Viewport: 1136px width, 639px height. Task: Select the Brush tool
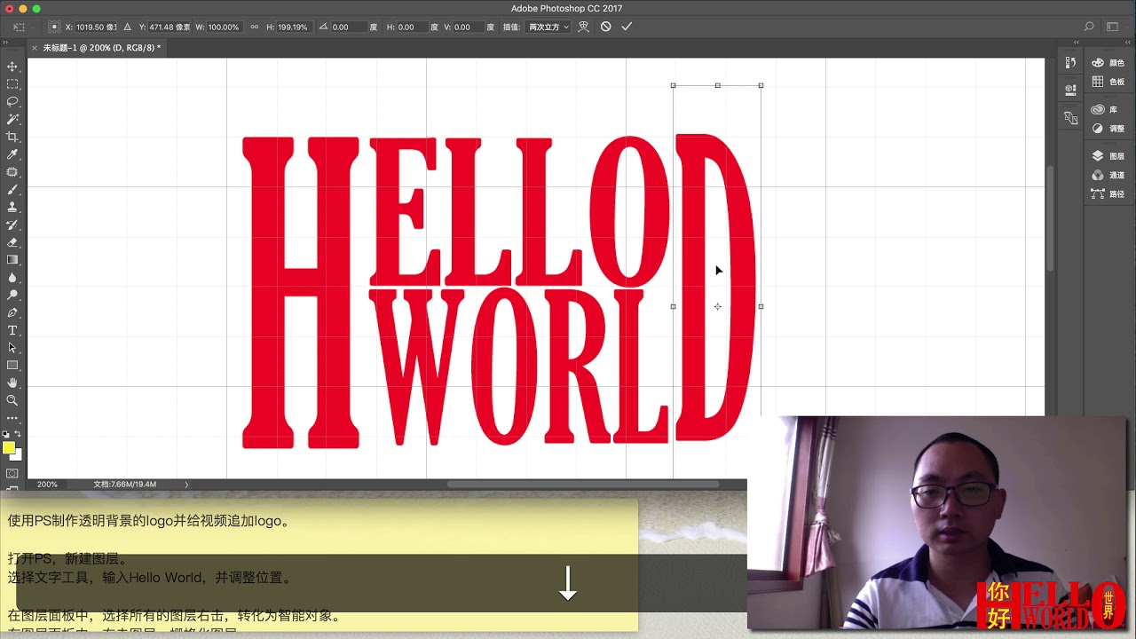click(x=12, y=189)
